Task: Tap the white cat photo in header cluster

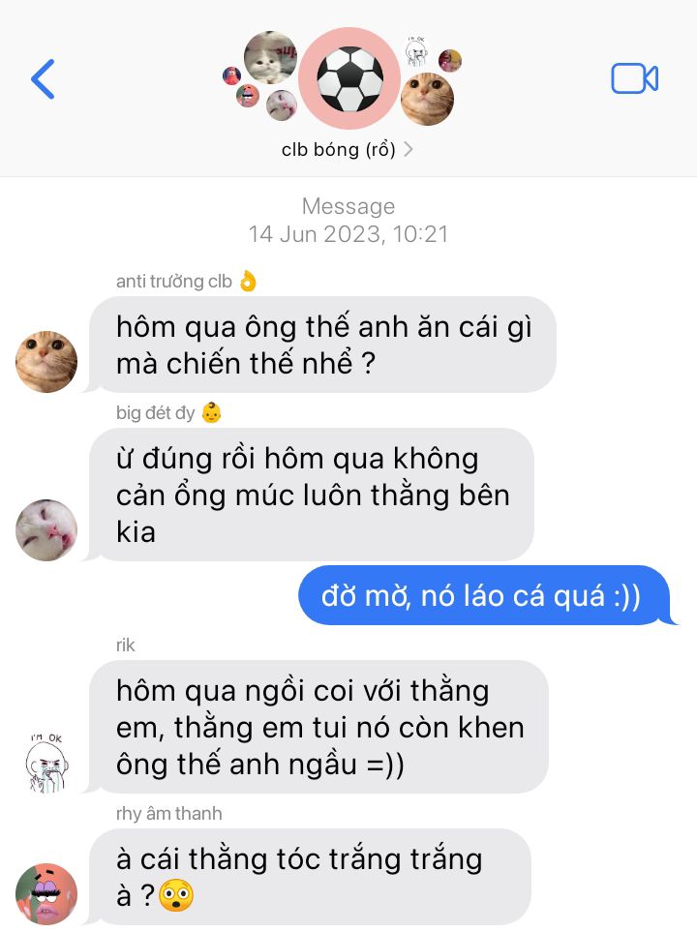Action: (x=270, y=57)
